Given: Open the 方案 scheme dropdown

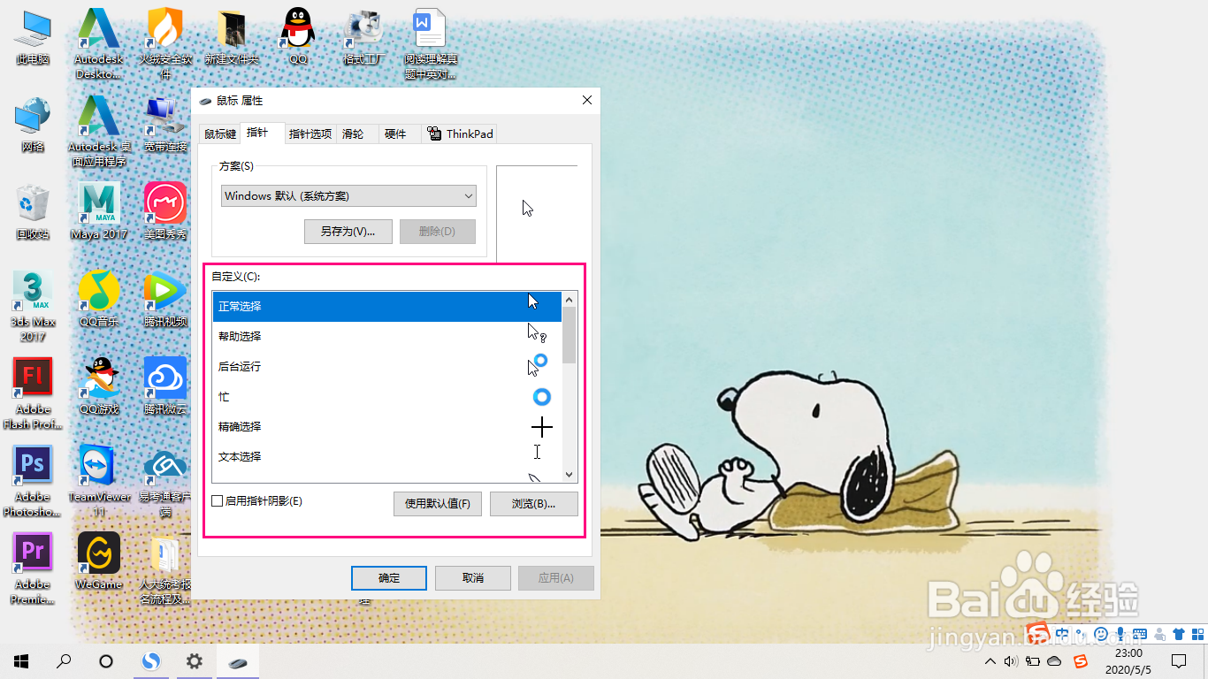Looking at the screenshot, I should point(348,196).
